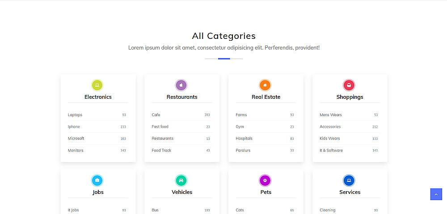This screenshot has width=447, height=214.
Task: Click the Real Estate home icon
Action: pyautogui.click(x=265, y=85)
